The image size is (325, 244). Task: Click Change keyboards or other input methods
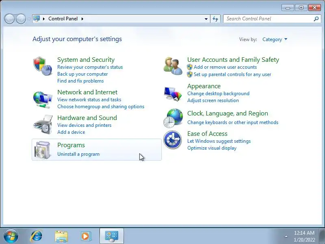tap(233, 122)
